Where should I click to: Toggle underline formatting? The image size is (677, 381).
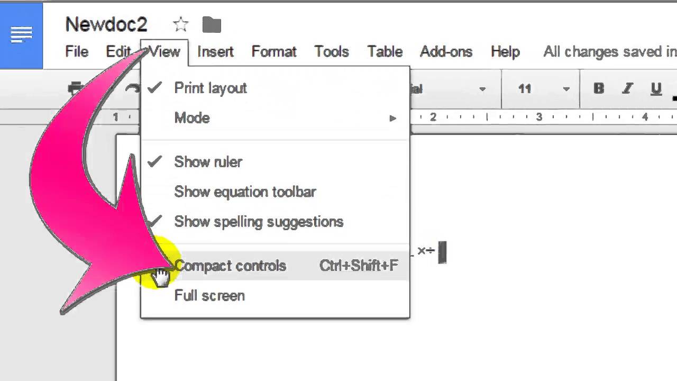tap(656, 88)
